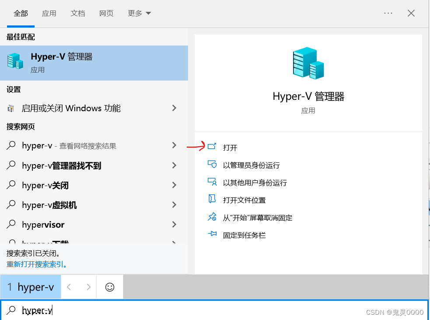Click the large Hyper-V server icon in preview pane
Viewport: 430px width, 320px height.
point(308,63)
